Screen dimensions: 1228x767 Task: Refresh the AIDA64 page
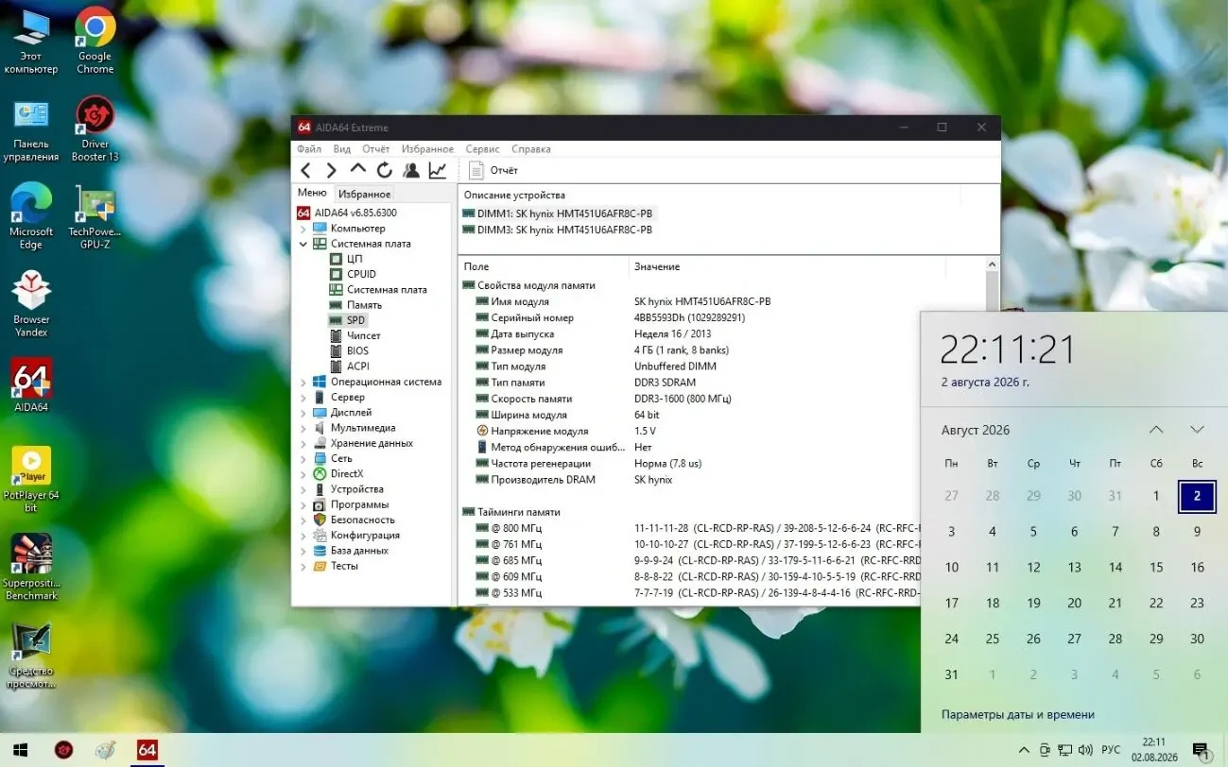(x=384, y=170)
